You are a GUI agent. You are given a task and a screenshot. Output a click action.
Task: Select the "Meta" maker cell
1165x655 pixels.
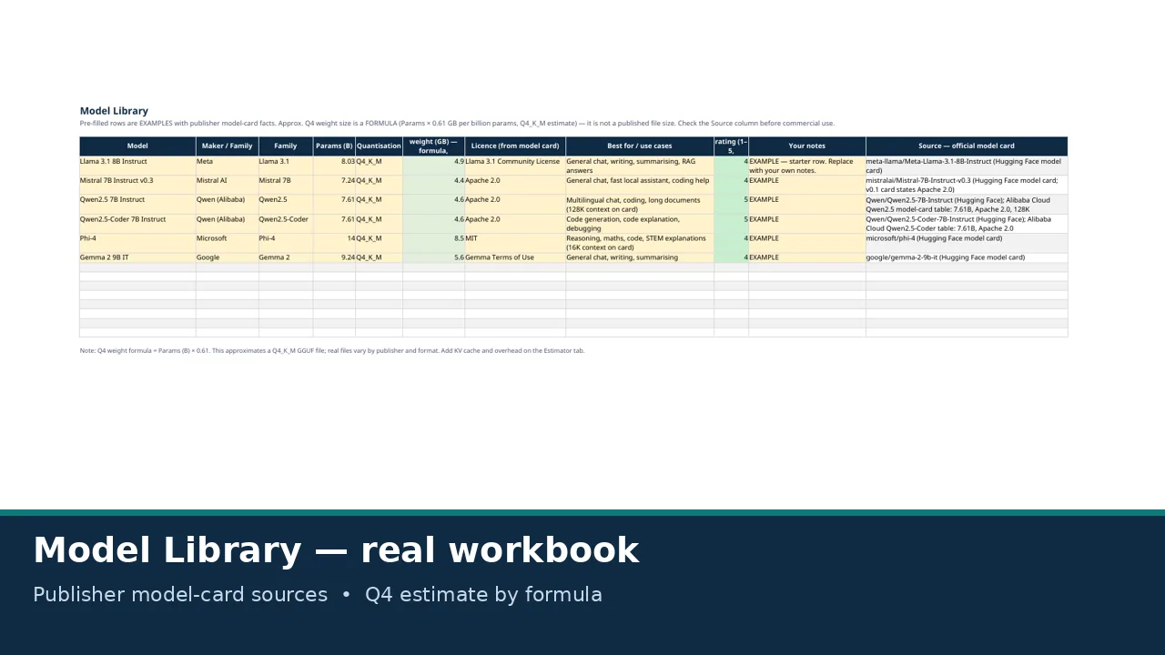coord(228,166)
